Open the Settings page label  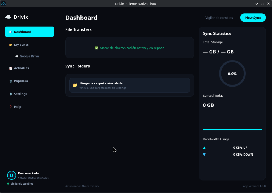point(20,94)
